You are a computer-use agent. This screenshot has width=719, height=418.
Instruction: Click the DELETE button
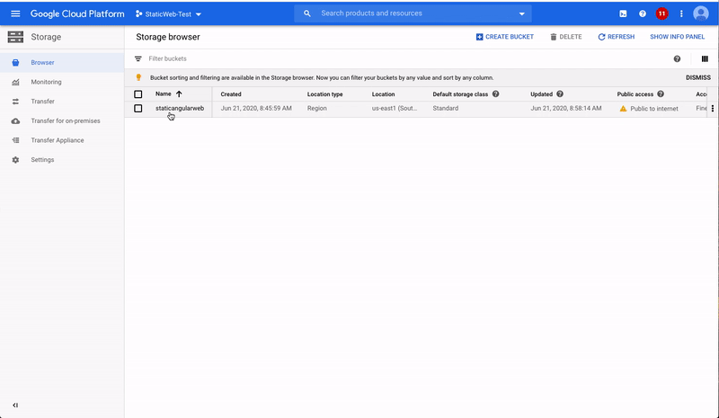[566, 37]
